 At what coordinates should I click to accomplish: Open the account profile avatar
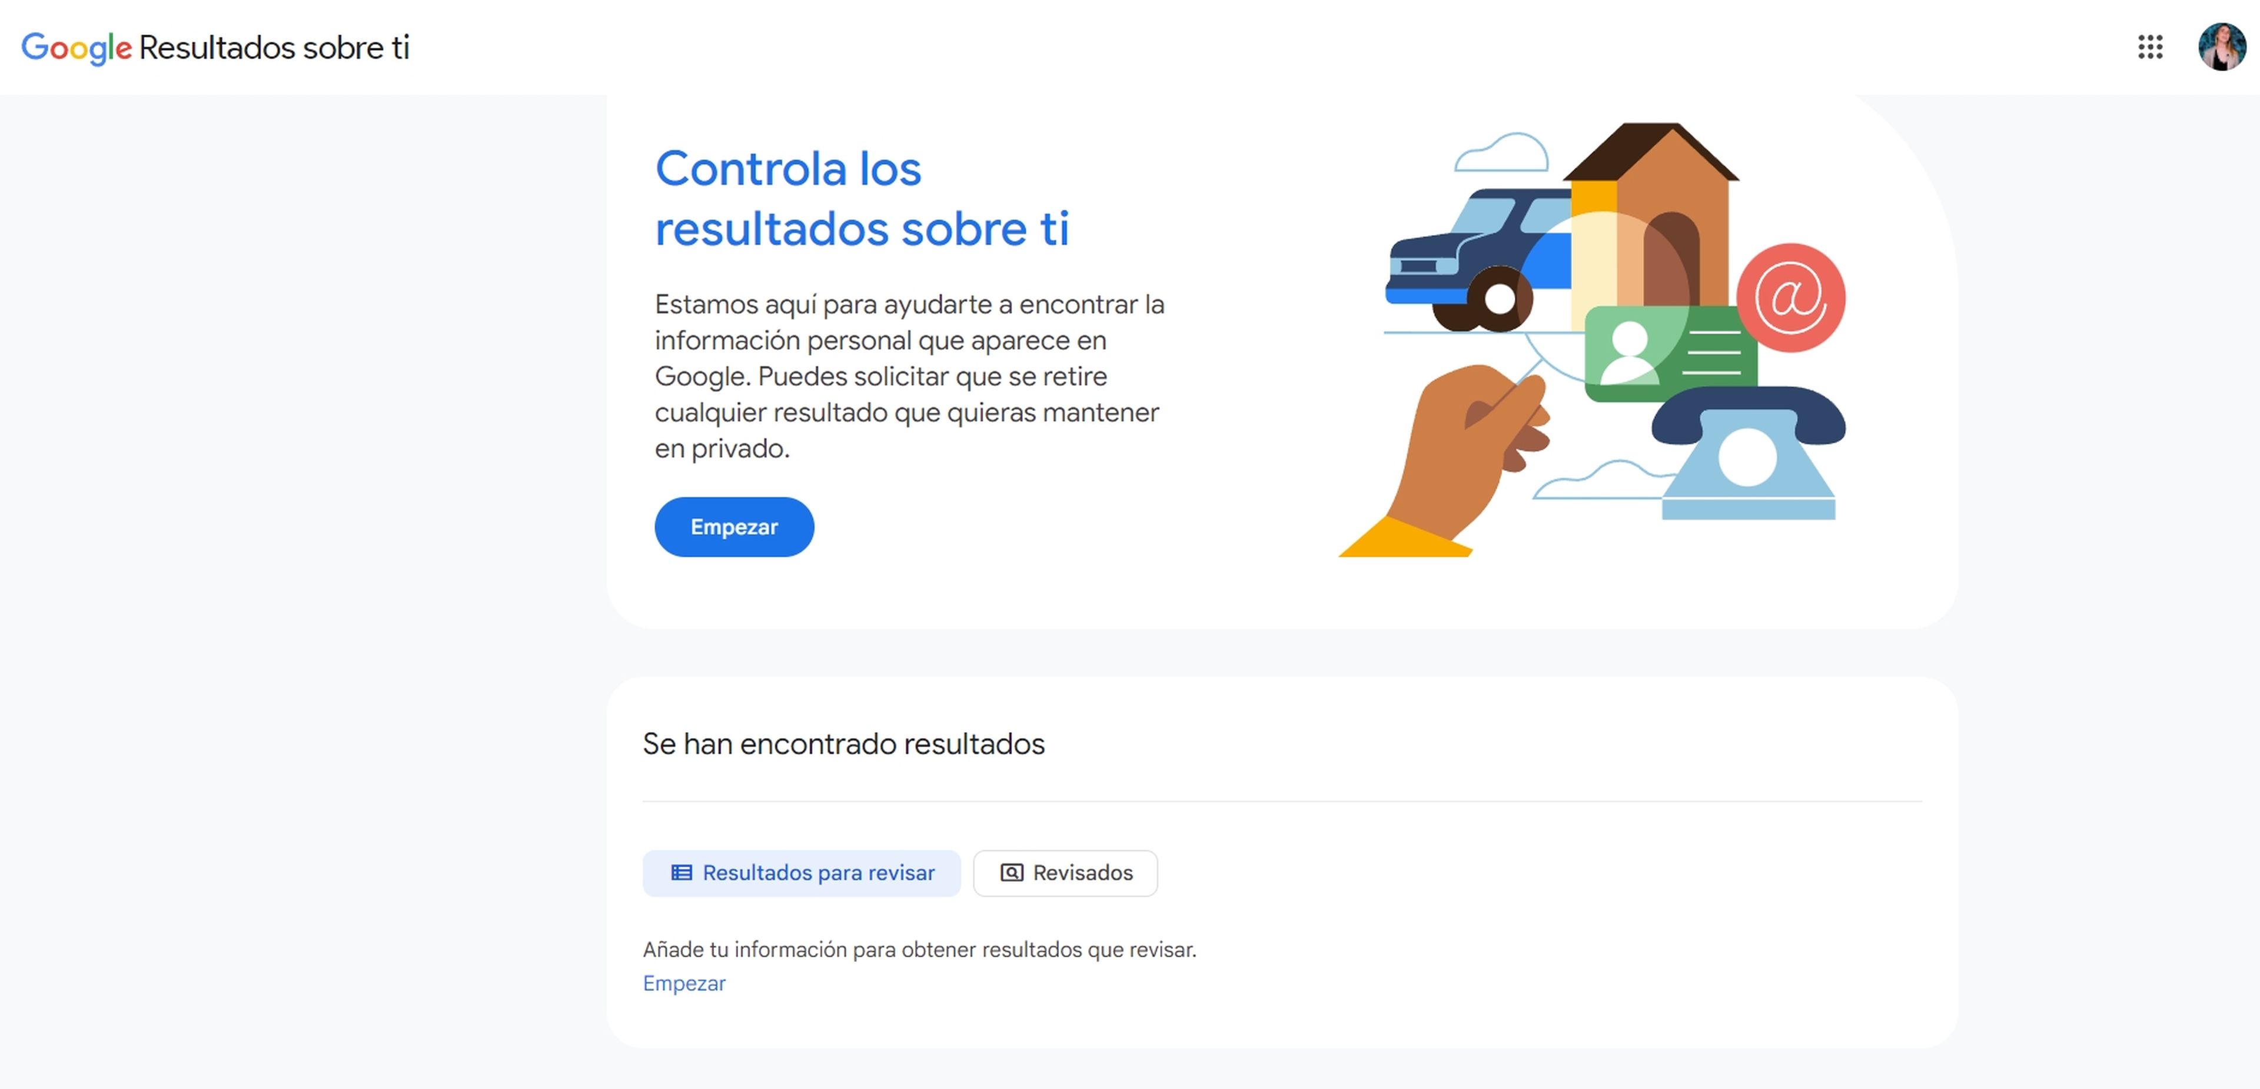(2221, 48)
